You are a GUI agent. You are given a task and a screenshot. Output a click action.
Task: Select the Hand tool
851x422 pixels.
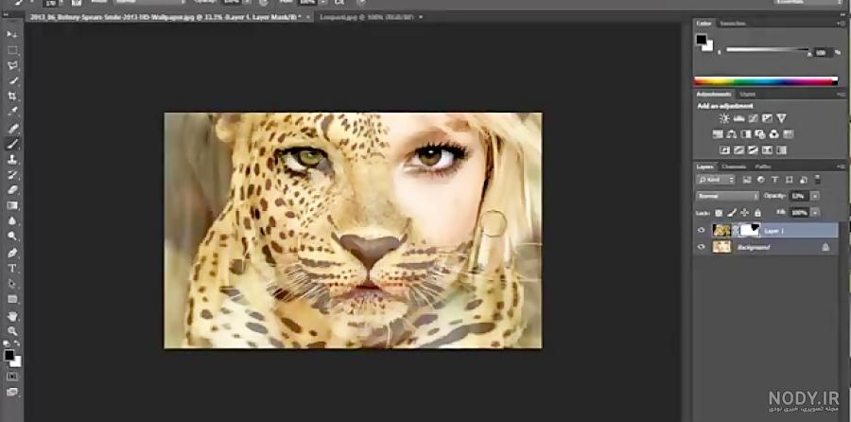pos(12,315)
